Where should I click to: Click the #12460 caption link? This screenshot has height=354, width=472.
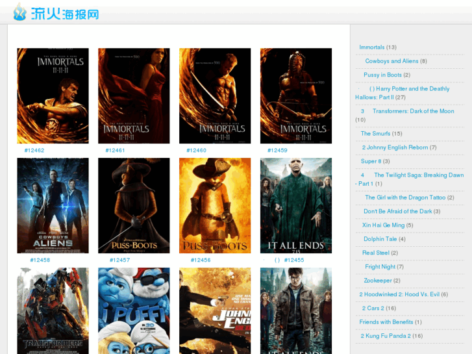[x=196, y=150]
